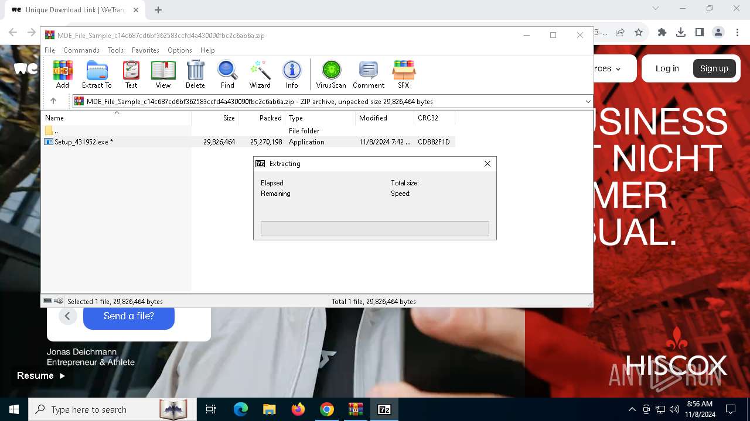Open the Commands menu

[x=81, y=50]
